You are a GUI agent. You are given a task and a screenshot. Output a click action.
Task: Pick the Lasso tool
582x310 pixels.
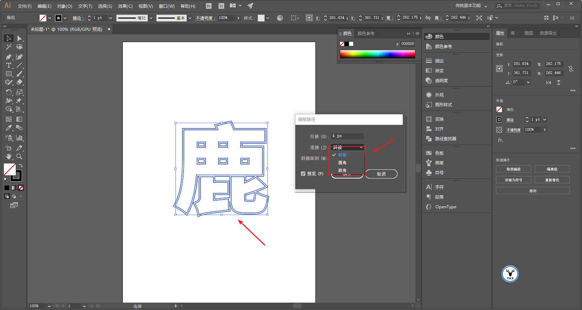[x=20, y=47]
